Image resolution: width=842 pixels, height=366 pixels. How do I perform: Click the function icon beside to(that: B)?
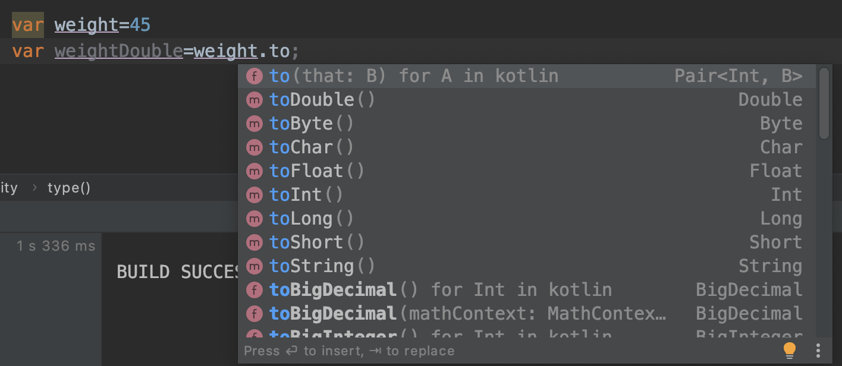[x=255, y=76]
